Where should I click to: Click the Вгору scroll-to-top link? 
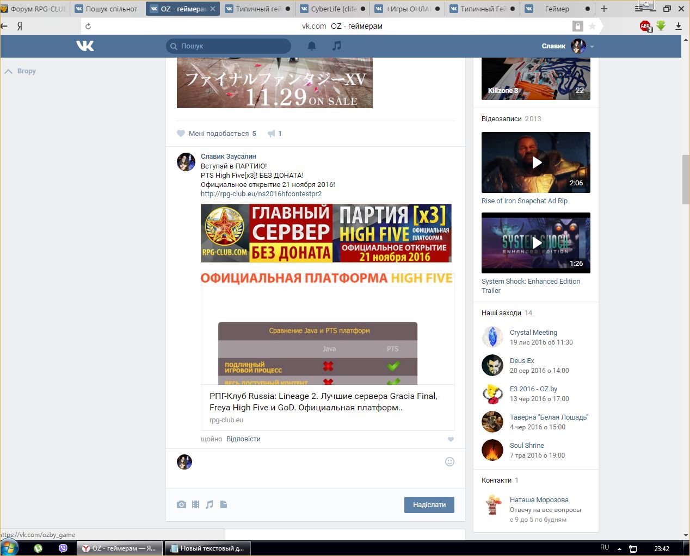click(x=20, y=71)
